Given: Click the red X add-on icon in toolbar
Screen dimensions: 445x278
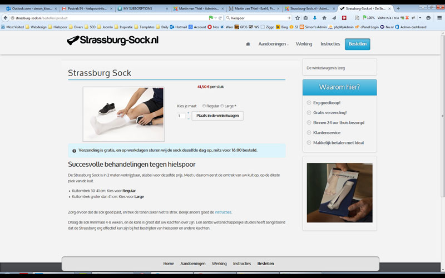Looking at the screenshot, I should 407,18.
